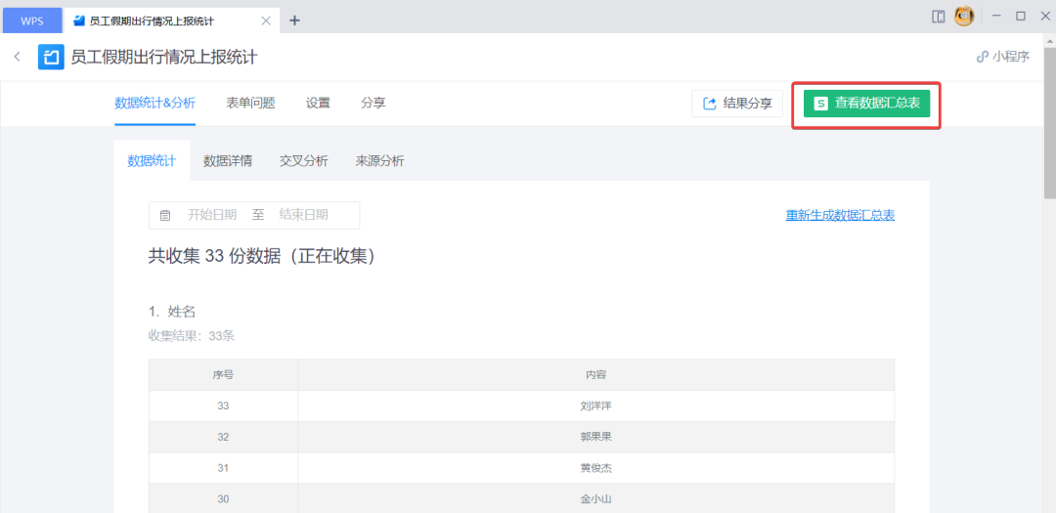Select the cell containing 刘洋洋
Screen dimensions: 1056x513
click(x=596, y=406)
